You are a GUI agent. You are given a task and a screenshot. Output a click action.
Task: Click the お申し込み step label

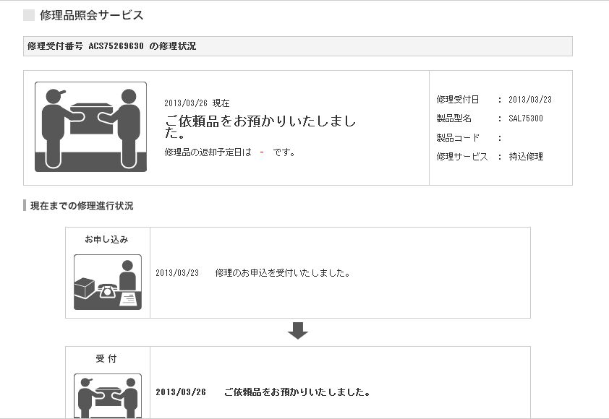(106, 239)
